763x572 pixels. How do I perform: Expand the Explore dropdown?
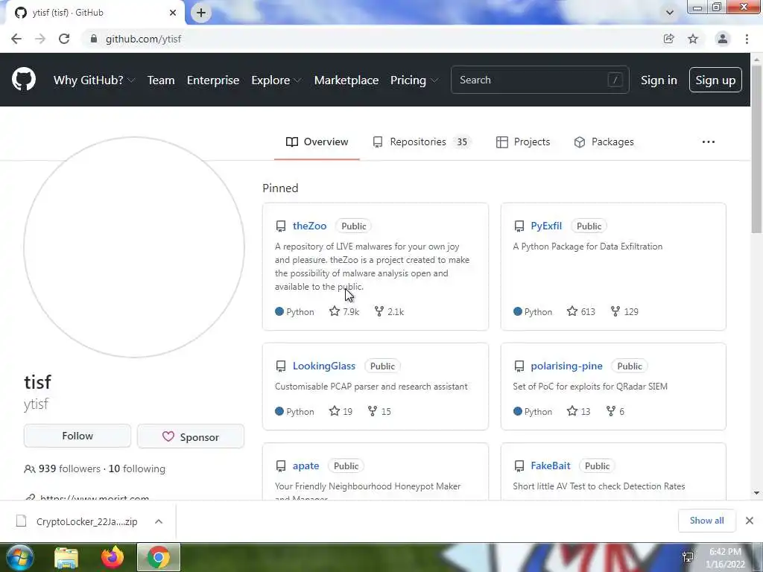[x=276, y=80]
